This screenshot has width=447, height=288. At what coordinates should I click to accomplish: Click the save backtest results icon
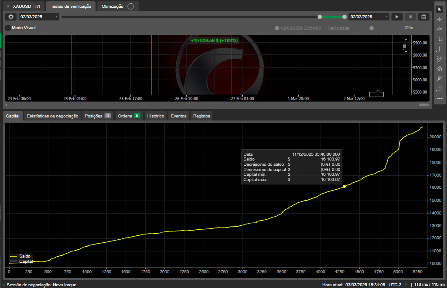point(423,17)
